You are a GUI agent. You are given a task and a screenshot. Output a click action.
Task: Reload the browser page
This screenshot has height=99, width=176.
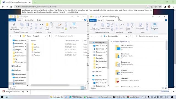click(x=11, y=7)
